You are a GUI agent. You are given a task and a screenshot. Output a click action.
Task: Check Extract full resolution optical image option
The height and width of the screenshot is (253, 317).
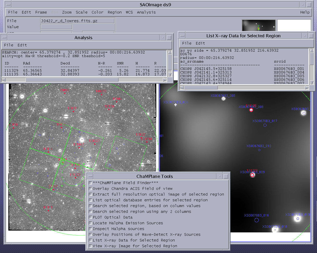pos(90,194)
